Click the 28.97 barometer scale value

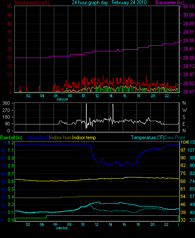pos(189,74)
